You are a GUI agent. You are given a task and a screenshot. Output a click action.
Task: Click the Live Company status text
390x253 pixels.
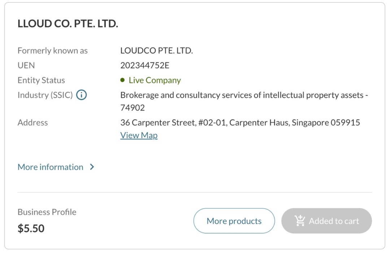(155, 80)
